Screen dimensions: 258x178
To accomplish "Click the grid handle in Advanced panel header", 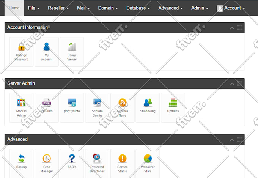I will [239, 139].
